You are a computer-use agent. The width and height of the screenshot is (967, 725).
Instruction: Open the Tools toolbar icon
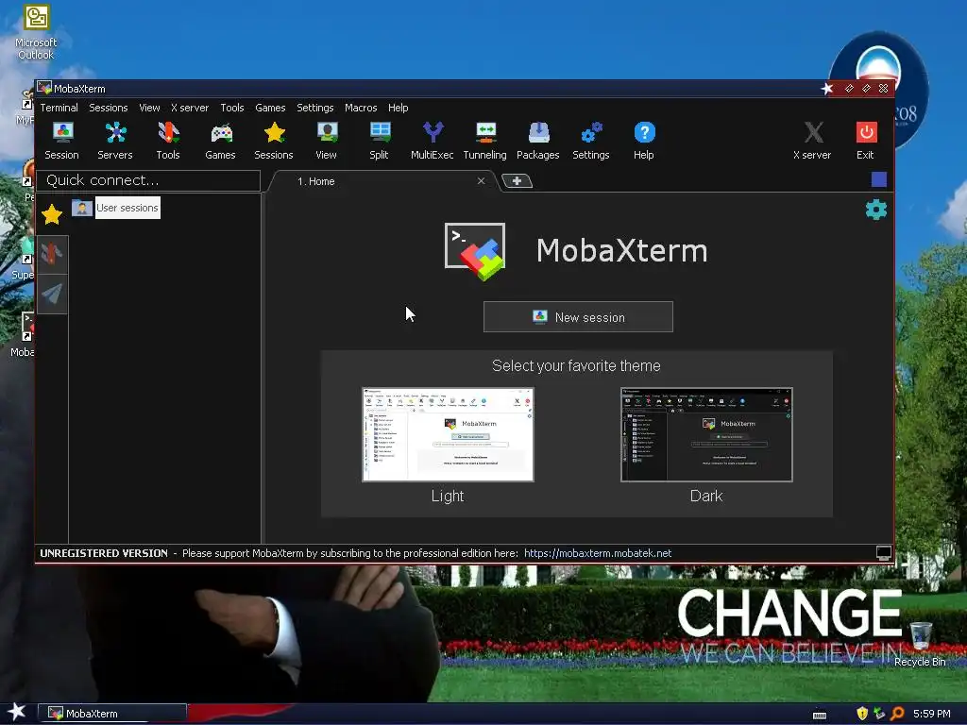click(168, 141)
